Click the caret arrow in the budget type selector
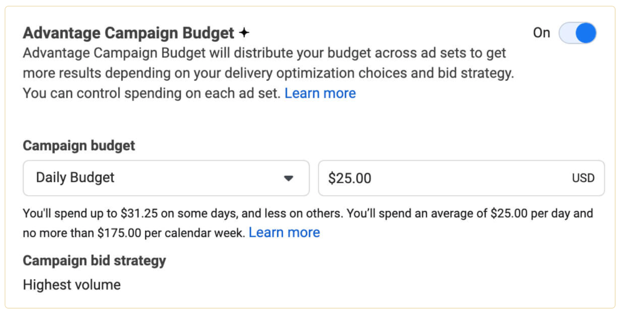This screenshot has width=621, height=314. point(289,179)
